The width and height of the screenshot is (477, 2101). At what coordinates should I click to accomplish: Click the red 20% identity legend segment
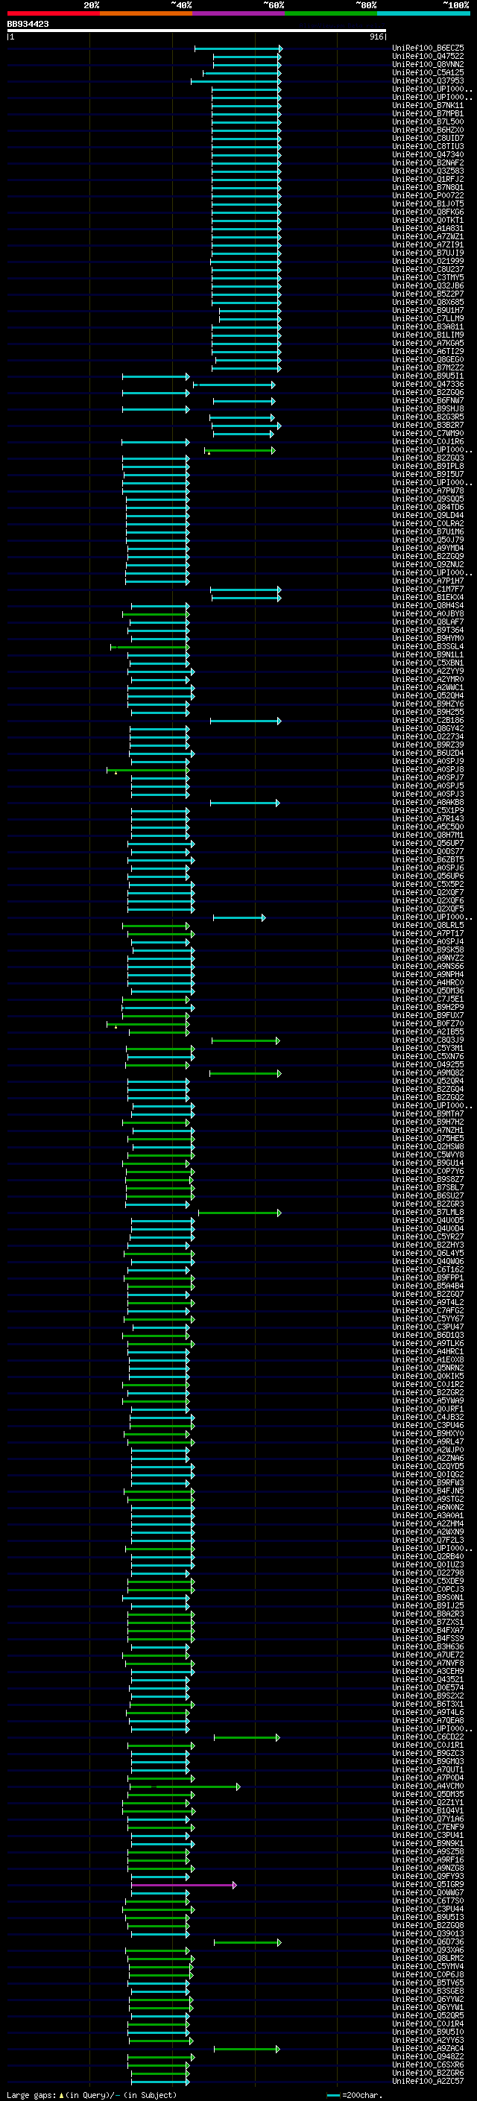coord(53,13)
